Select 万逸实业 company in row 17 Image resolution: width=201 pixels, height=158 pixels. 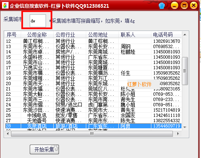(36, 68)
